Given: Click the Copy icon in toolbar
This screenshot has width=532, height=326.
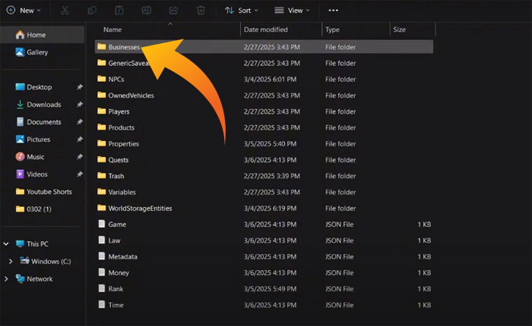Looking at the screenshot, I should click(92, 11).
